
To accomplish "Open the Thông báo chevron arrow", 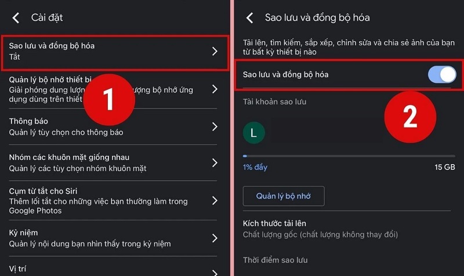I will point(215,126).
